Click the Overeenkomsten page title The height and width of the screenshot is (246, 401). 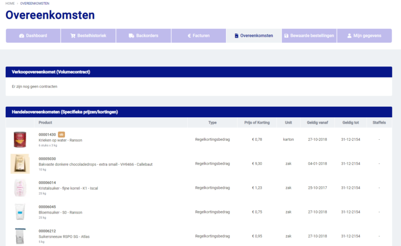pos(50,15)
